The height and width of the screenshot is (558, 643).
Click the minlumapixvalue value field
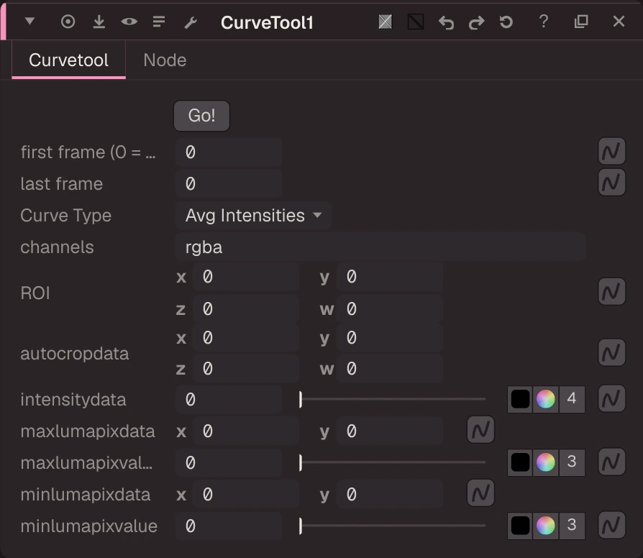tap(229, 526)
